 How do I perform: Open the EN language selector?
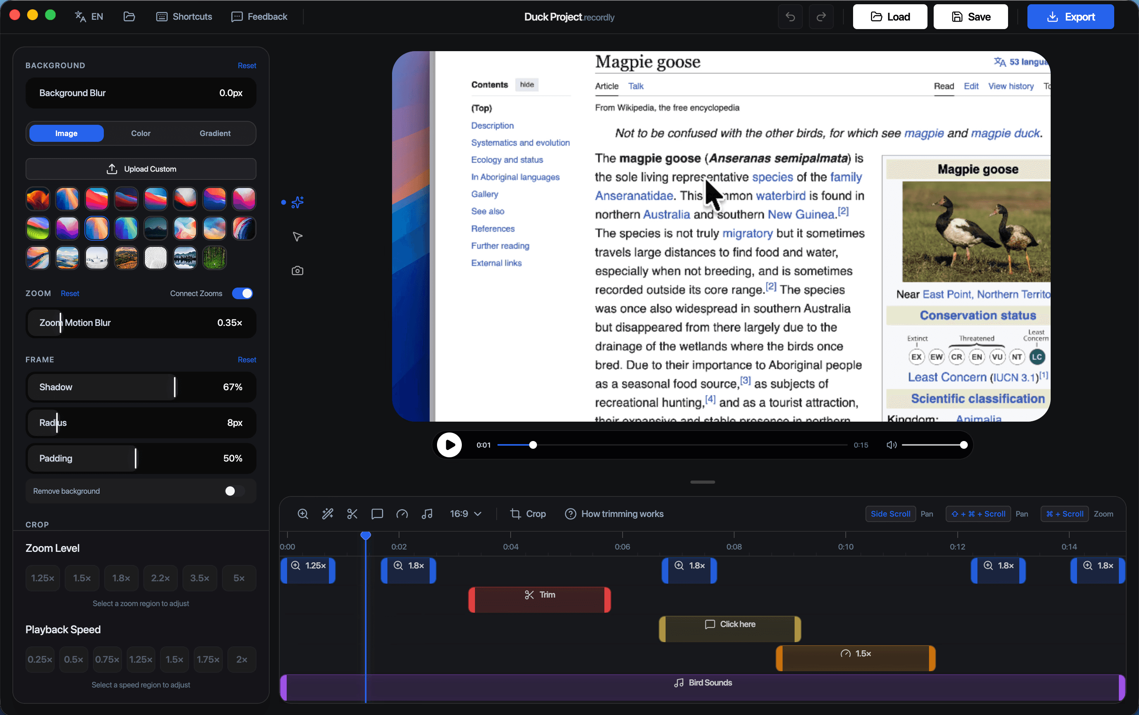[89, 17]
